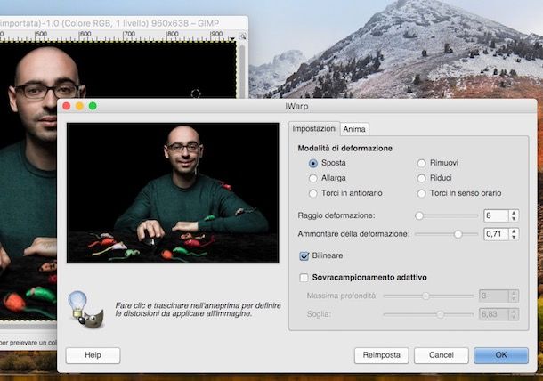The width and height of the screenshot is (543, 381).
Task: Increase Ammontare della deformazione with up arrow
Action: [x=514, y=231]
